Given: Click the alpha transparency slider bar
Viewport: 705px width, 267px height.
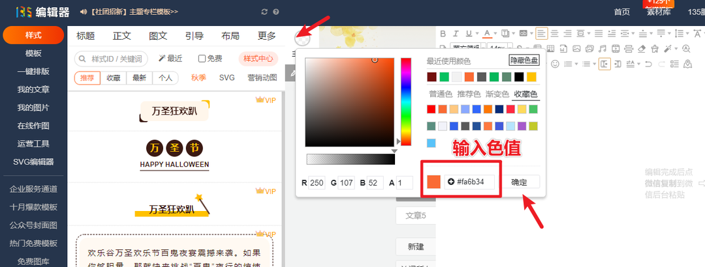Looking at the screenshot, I should (x=351, y=159).
